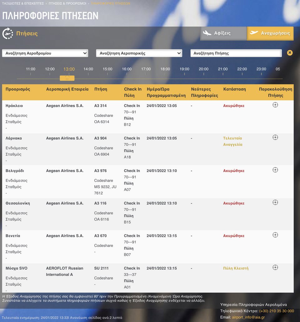The height and width of the screenshot is (322, 300).
Task: Click tracking icon for Μόσχα SVO SU 2111
Action: point(275,267)
